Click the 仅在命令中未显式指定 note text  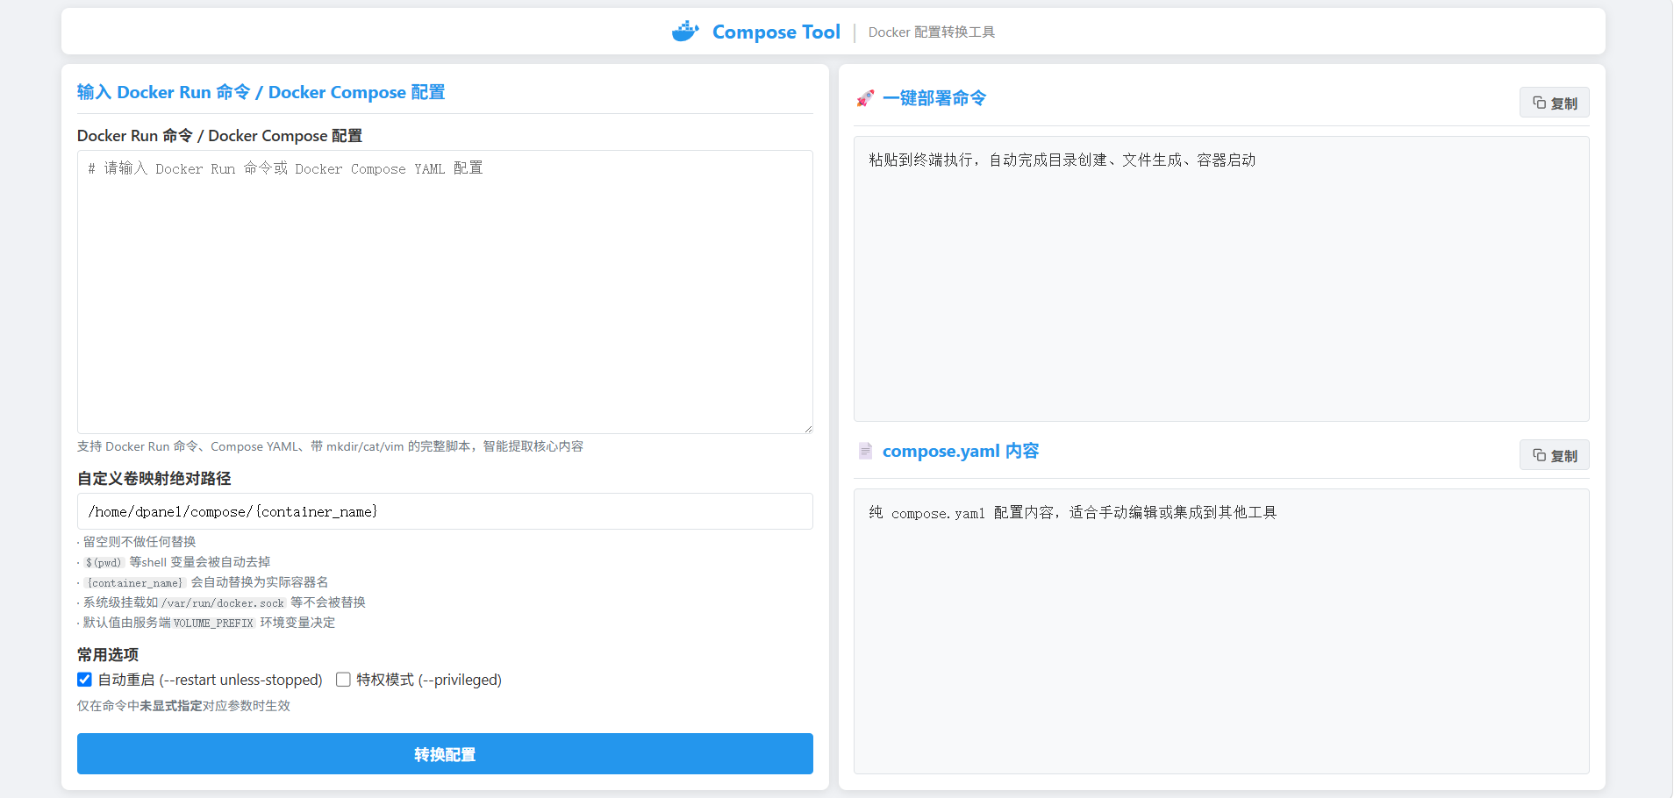183,706
